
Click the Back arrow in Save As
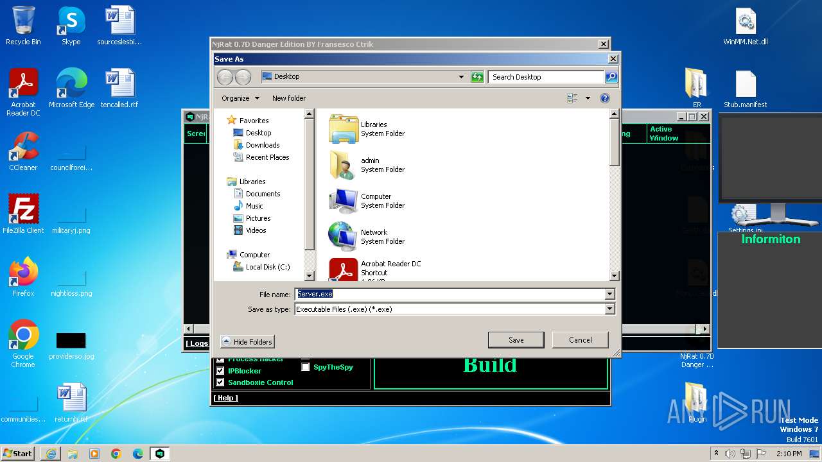tap(225, 77)
